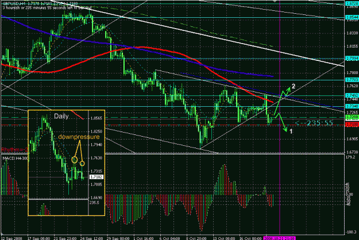
Task: Click the 1.7620 price axis value
Action: point(352,86)
